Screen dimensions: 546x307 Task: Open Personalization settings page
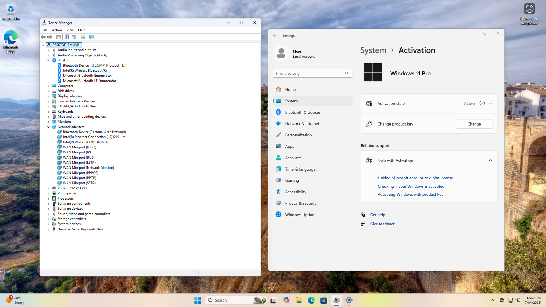(313, 135)
